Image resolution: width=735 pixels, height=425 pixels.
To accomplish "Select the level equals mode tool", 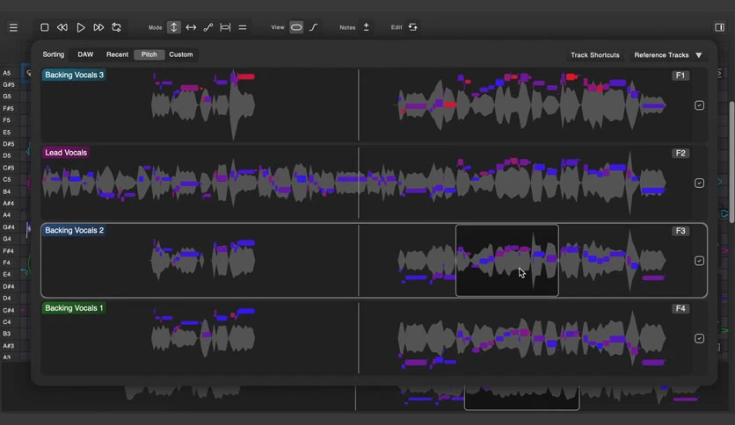I will coord(243,27).
